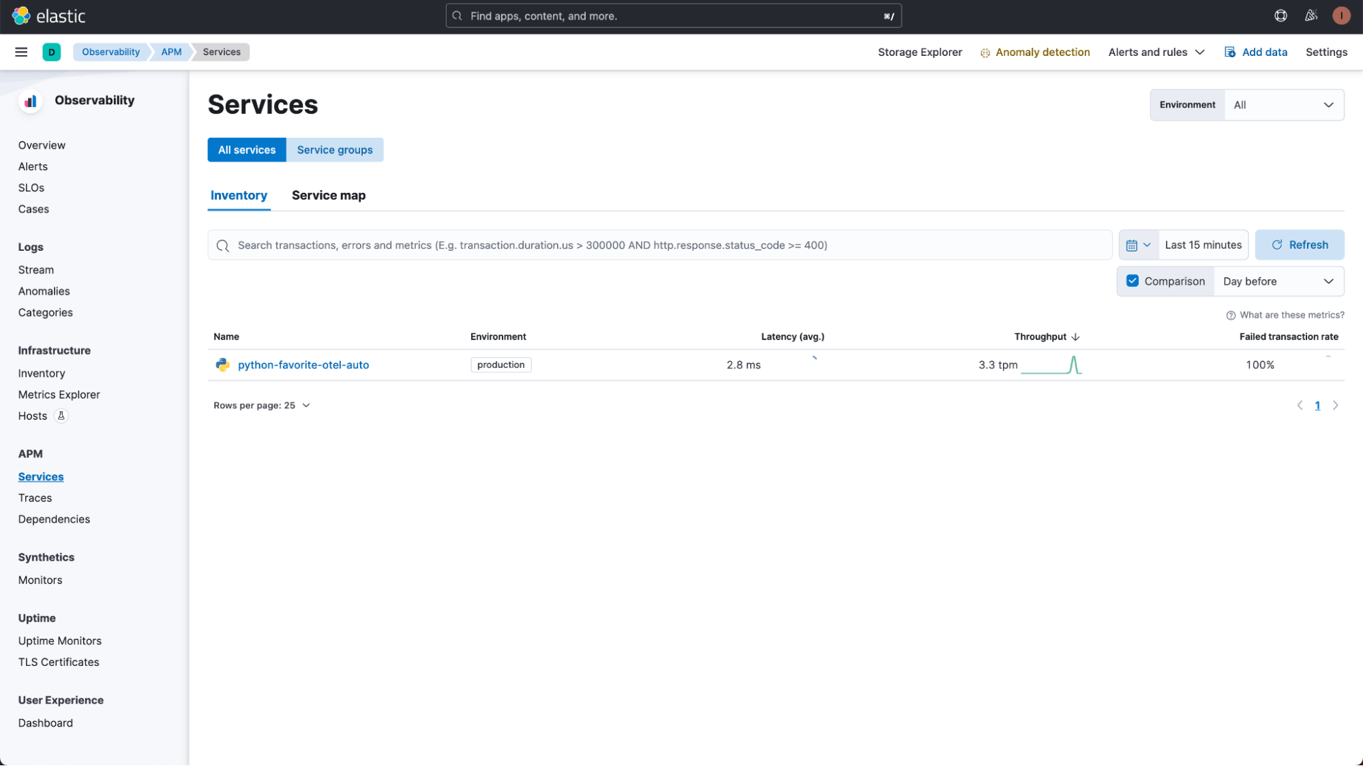Open the newsfeed celebration icon
This screenshot has height=766, width=1363.
point(1310,16)
